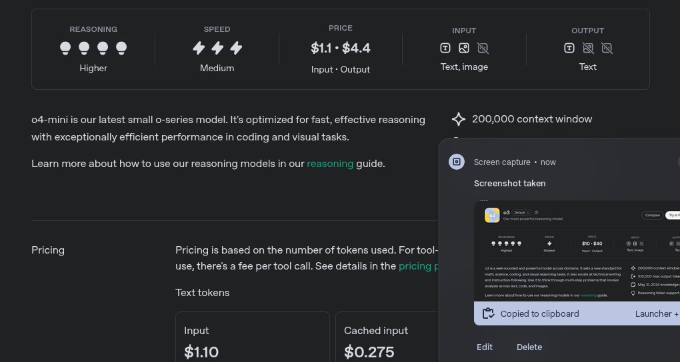The width and height of the screenshot is (680, 362).
Task: Click Delete in the screenshot notification
Action: tap(529, 347)
